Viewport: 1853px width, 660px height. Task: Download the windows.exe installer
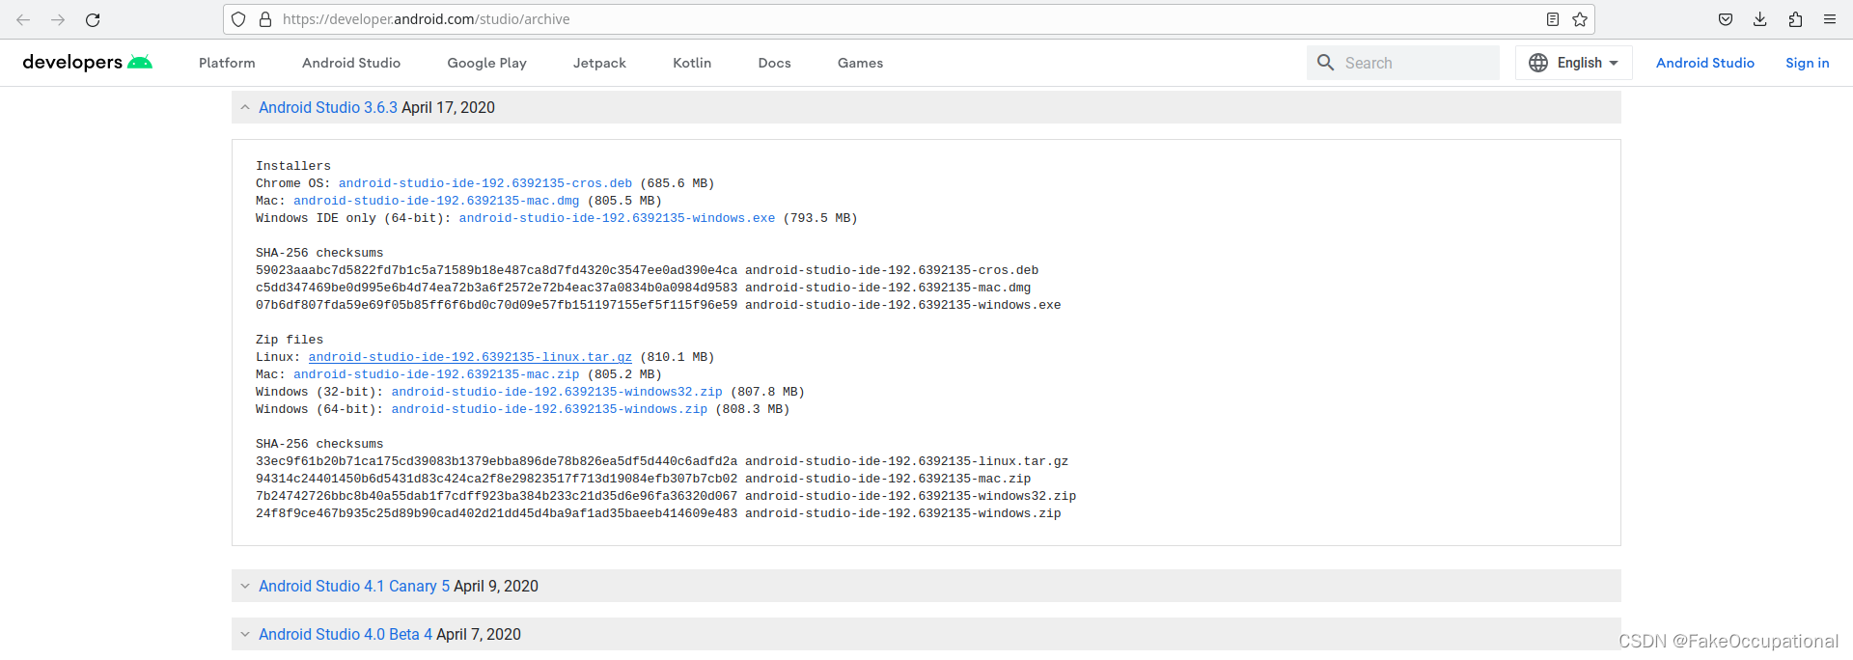(x=617, y=218)
